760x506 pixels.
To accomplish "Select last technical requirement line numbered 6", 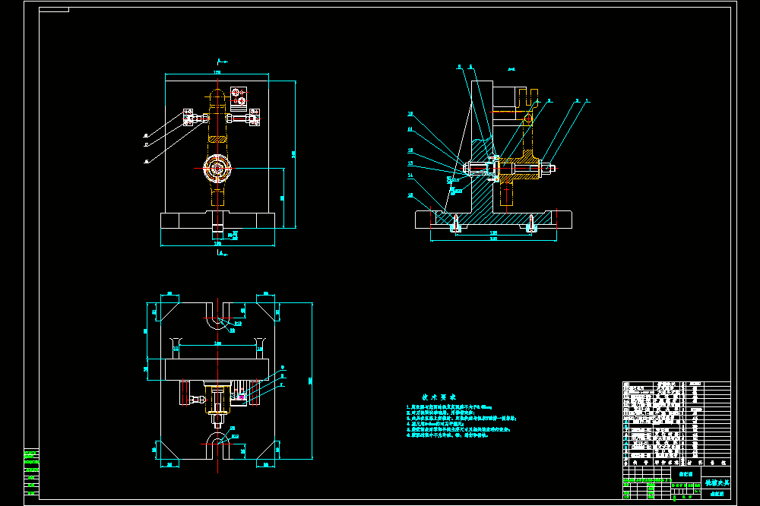I will click(447, 435).
